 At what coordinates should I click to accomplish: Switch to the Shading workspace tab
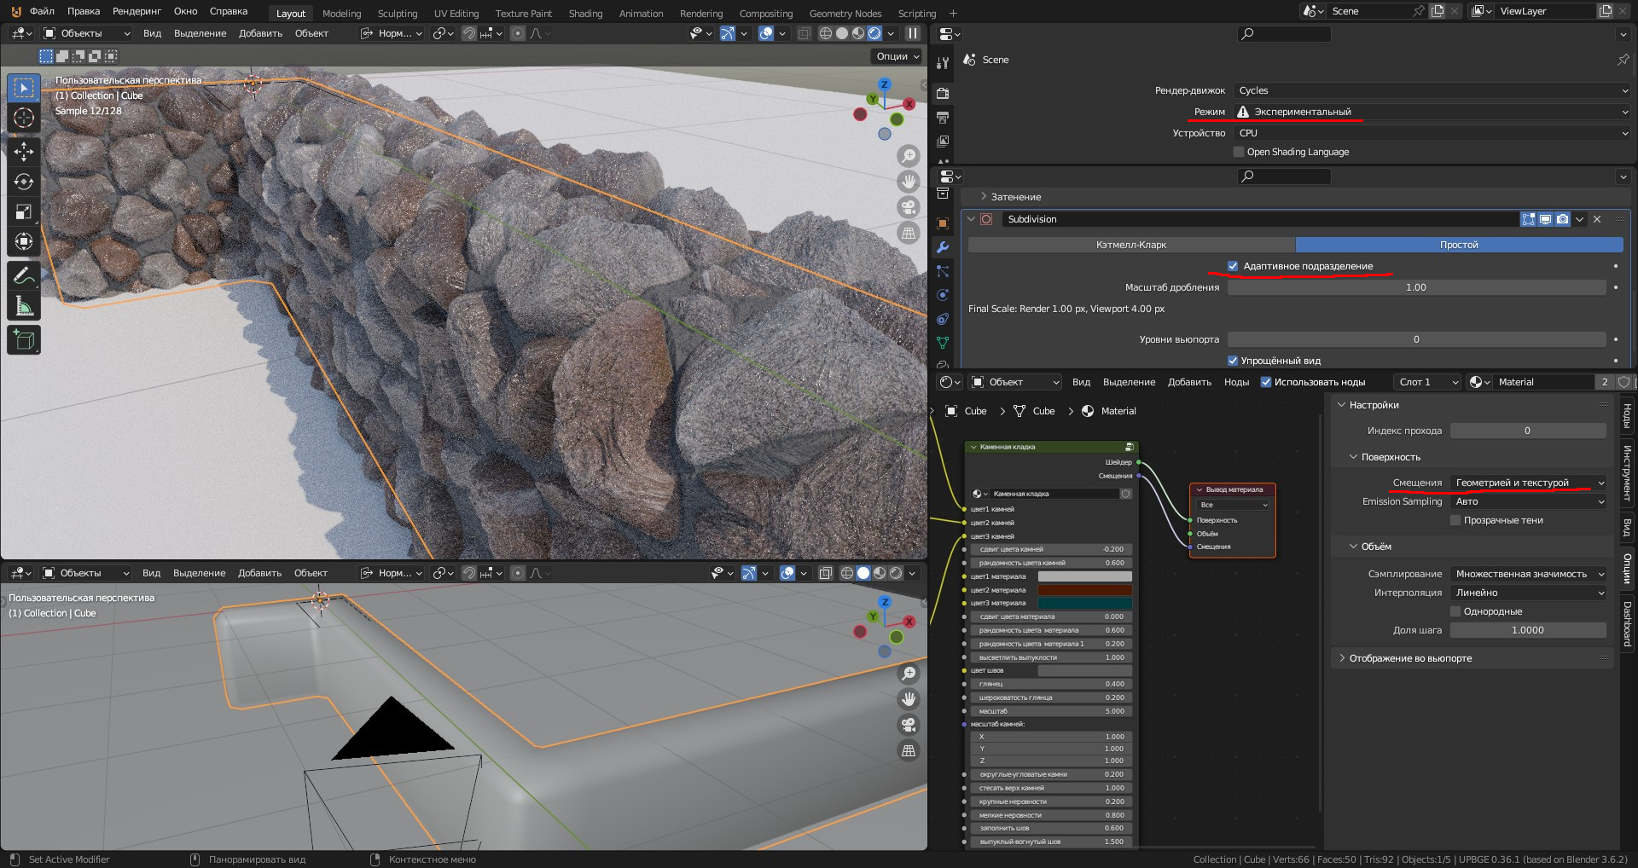pyautogui.click(x=585, y=14)
